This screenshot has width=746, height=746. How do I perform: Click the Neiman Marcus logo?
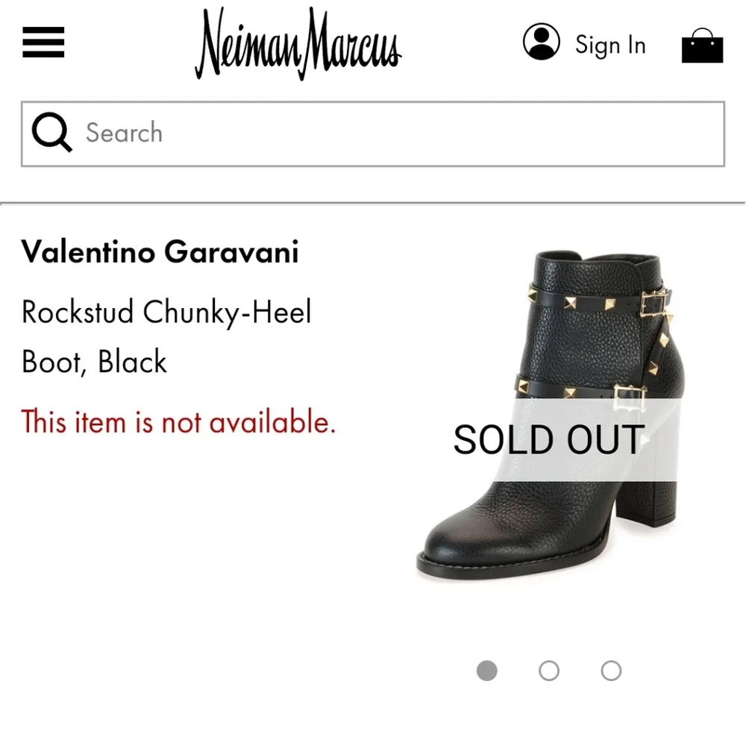298,45
